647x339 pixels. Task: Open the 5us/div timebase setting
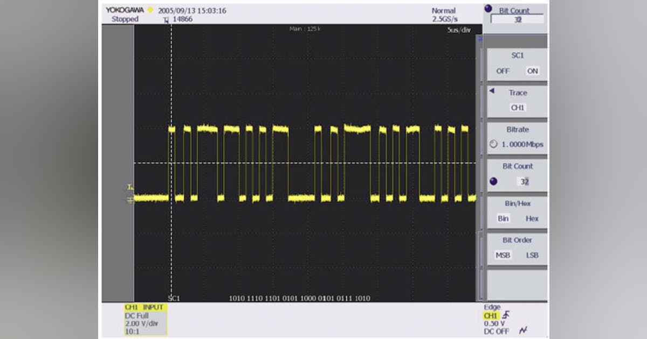(x=459, y=30)
